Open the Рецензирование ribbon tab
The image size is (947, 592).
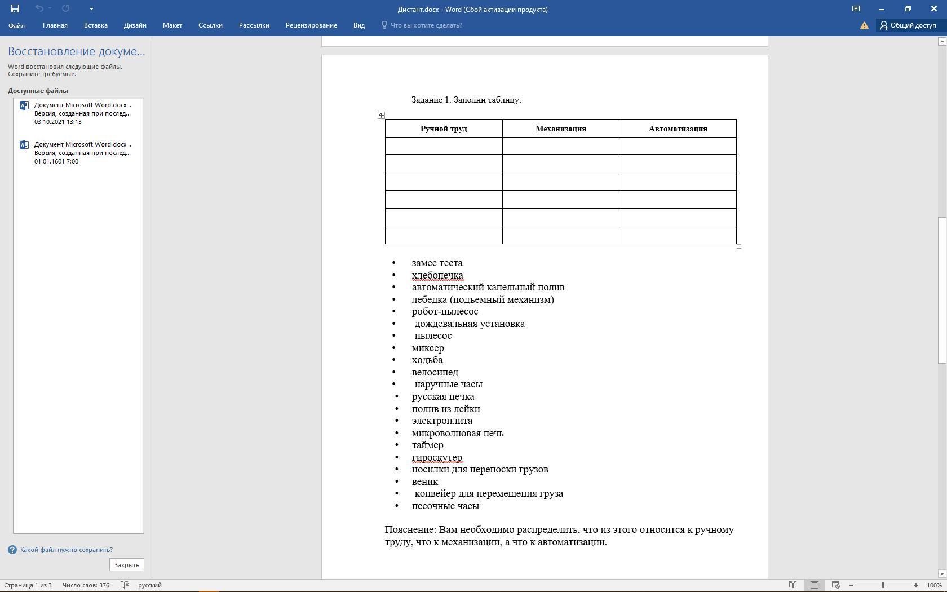(311, 25)
